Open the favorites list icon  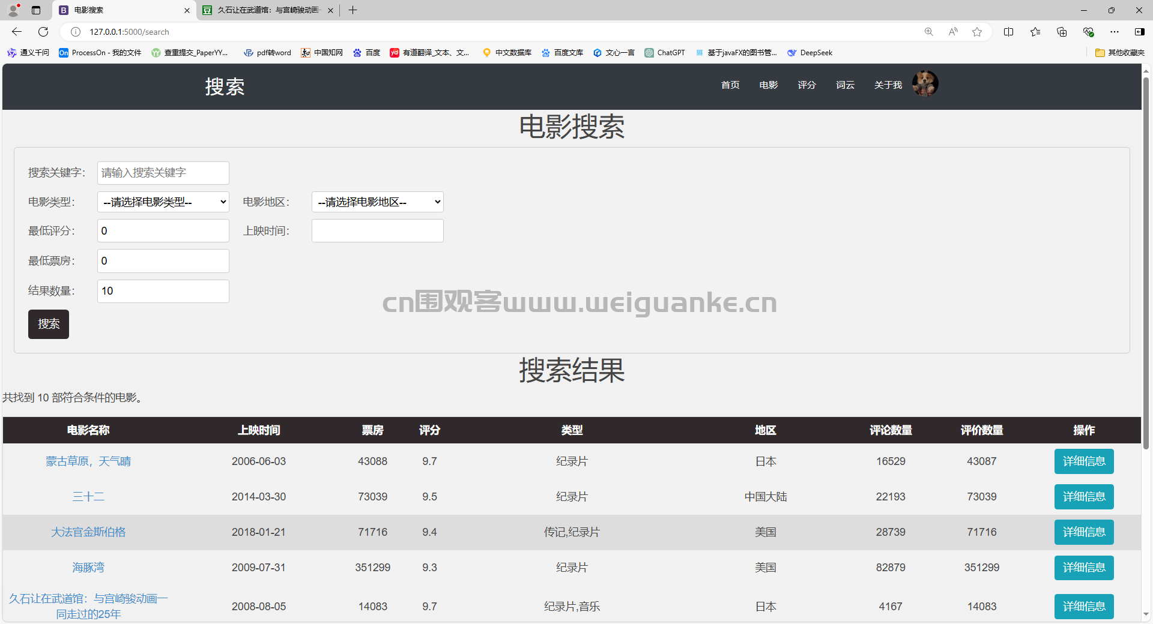[1035, 32]
